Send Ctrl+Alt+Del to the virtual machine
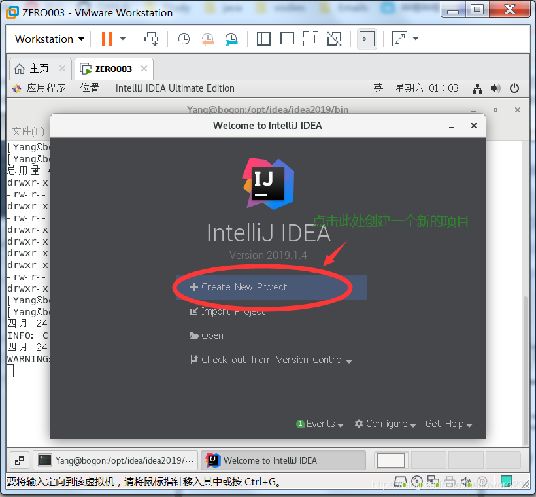This screenshot has height=497, width=536. coord(151,39)
